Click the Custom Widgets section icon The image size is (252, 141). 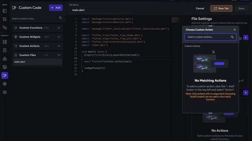16,37
